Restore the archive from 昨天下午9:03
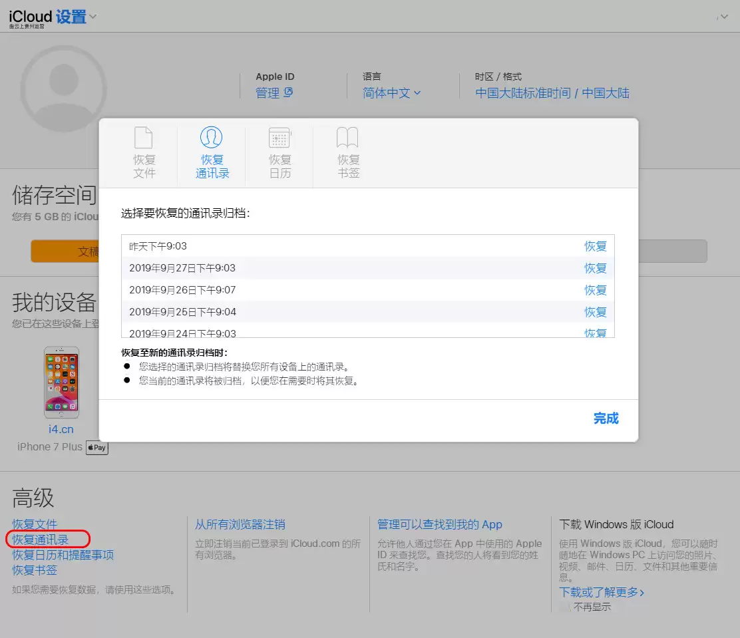The image size is (740, 638). coord(595,246)
